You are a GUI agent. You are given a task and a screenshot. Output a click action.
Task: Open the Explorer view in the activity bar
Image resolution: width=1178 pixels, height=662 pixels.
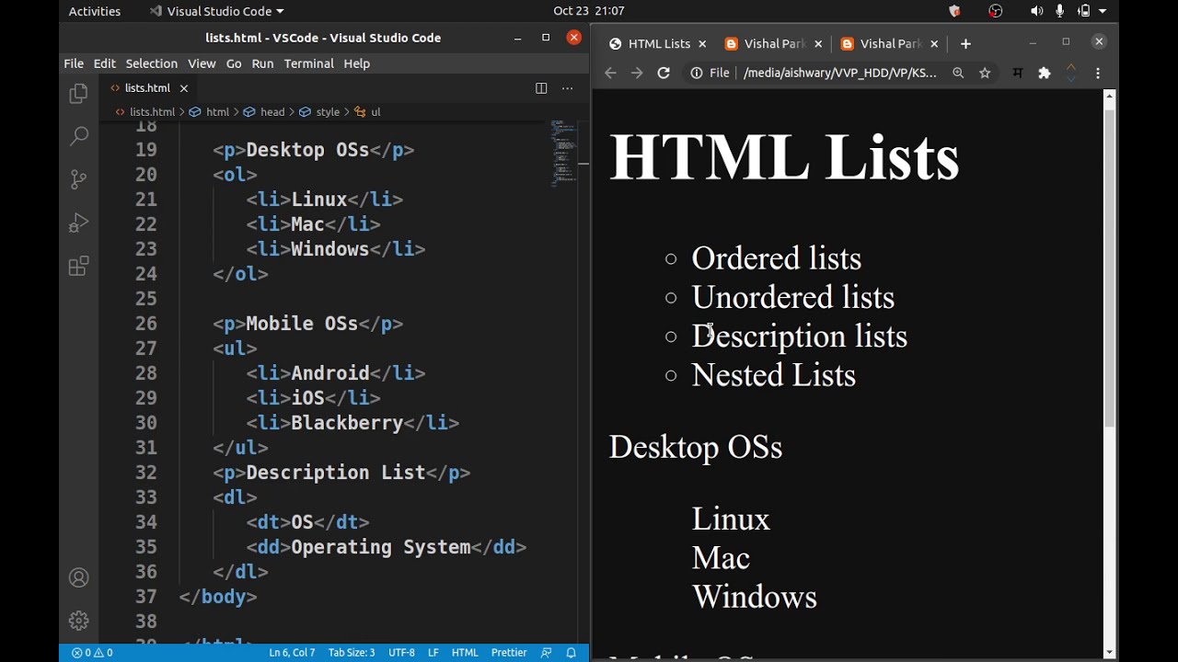point(78,94)
